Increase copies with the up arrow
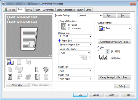138x100 pixels. point(107,51)
